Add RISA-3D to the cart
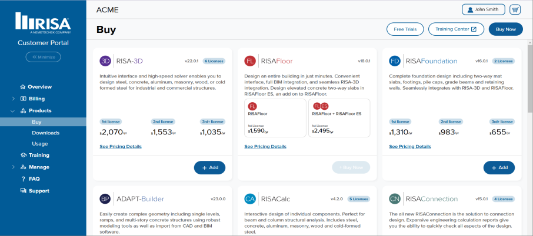 click(210, 167)
